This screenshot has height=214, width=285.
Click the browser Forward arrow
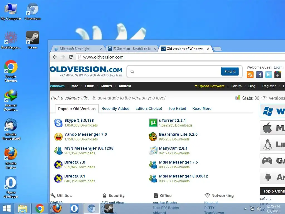coord(63,57)
